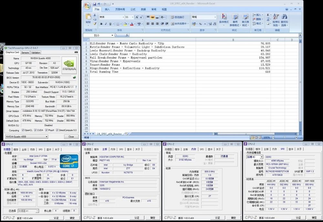Open the Excel 视图 ribbon tab

[164, 9]
